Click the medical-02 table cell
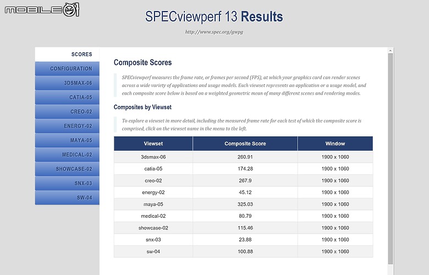Screen dimensions: 429x275 (x=153, y=216)
